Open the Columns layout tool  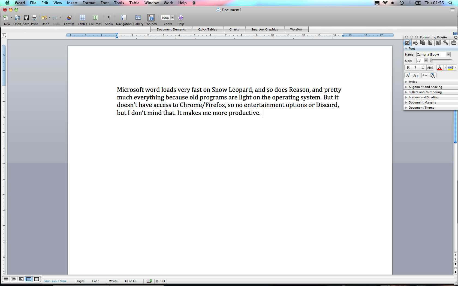point(95,18)
